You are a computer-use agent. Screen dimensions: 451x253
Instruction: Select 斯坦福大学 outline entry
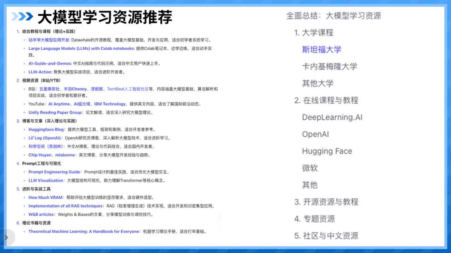tap(322, 50)
